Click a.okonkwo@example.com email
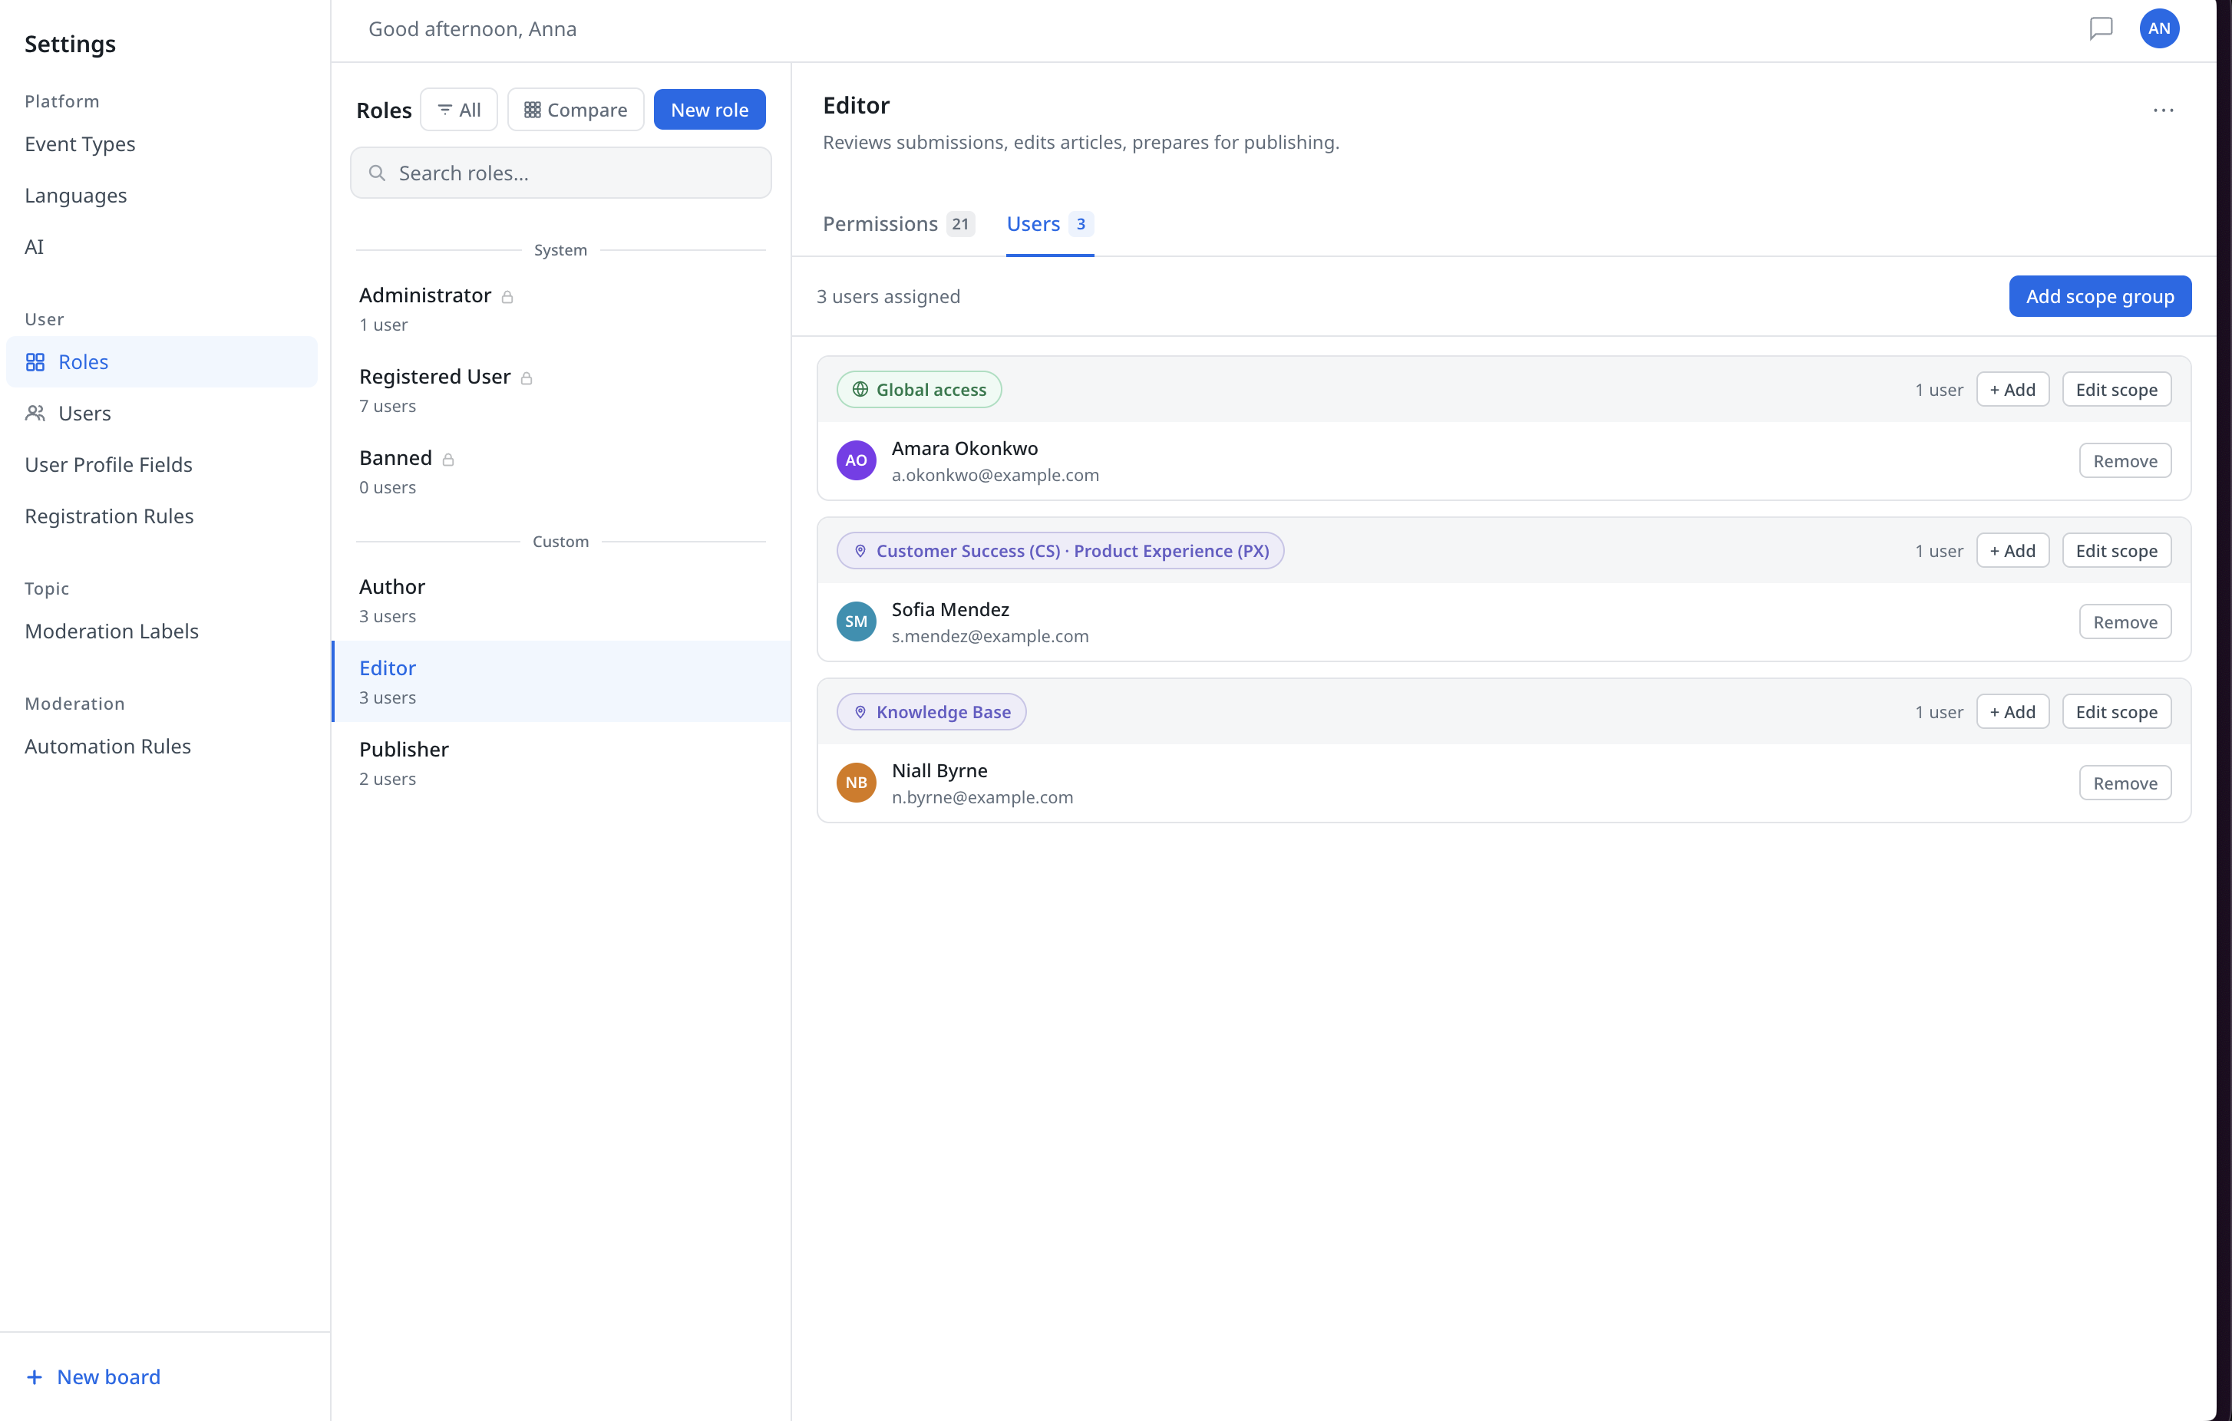Viewport: 2232px width, 1421px height. tap(995, 475)
